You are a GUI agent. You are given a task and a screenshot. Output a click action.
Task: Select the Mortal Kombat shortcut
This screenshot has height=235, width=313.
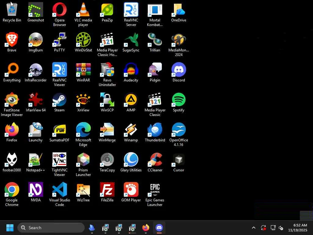155,9
